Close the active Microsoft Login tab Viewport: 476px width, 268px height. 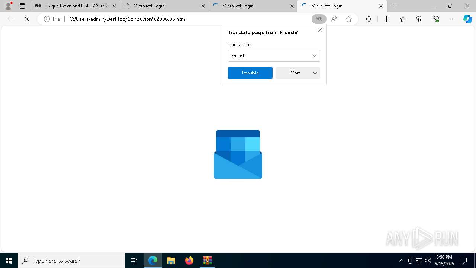(381, 6)
